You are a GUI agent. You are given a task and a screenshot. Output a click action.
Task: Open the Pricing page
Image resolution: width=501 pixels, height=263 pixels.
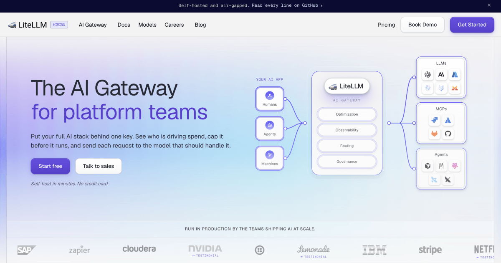pyautogui.click(x=386, y=25)
